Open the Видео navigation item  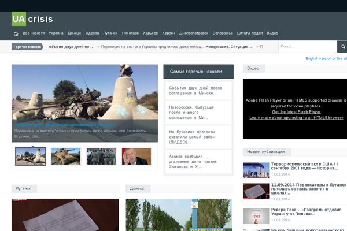(x=272, y=33)
